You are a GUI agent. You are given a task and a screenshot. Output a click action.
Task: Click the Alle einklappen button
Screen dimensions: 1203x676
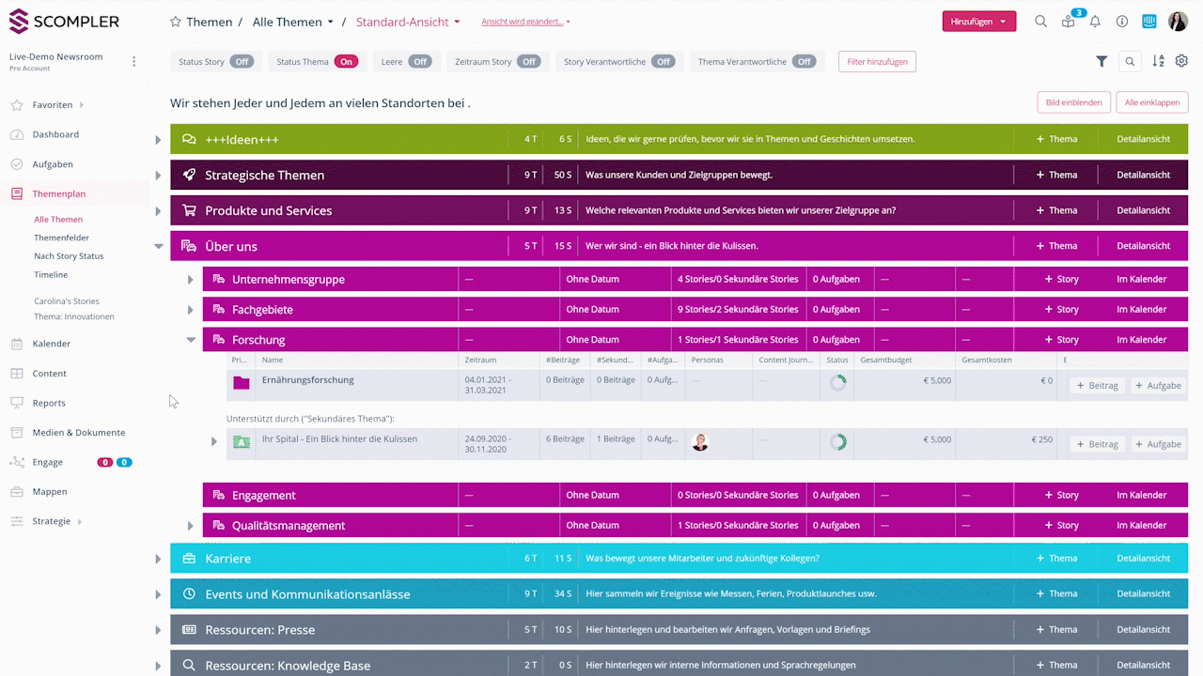[1152, 102]
